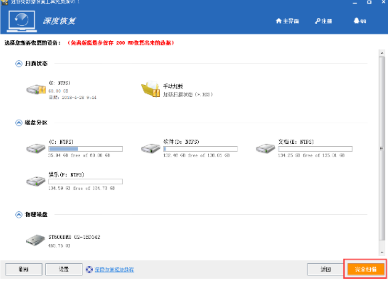
Task: Select the ST physical disk icon
Action: click(x=36, y=240)
